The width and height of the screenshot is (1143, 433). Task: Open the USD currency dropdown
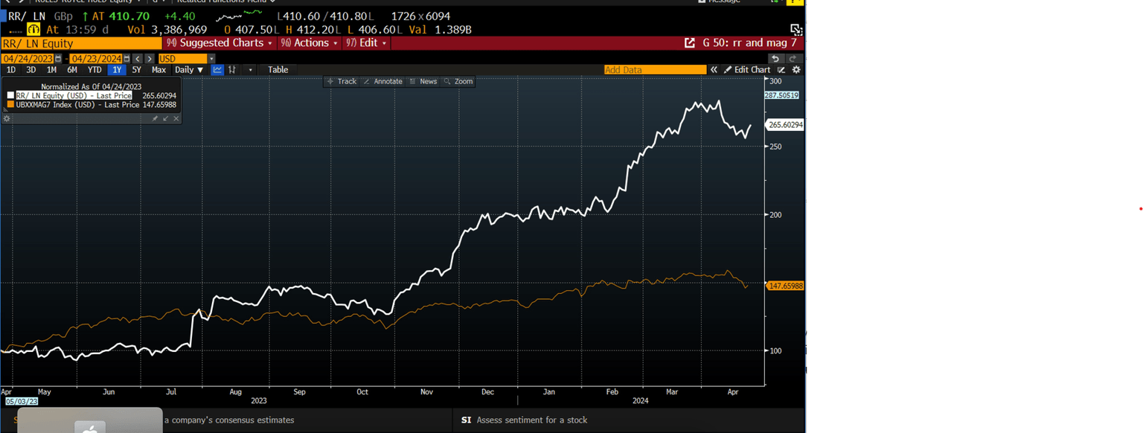pos(211,58)
